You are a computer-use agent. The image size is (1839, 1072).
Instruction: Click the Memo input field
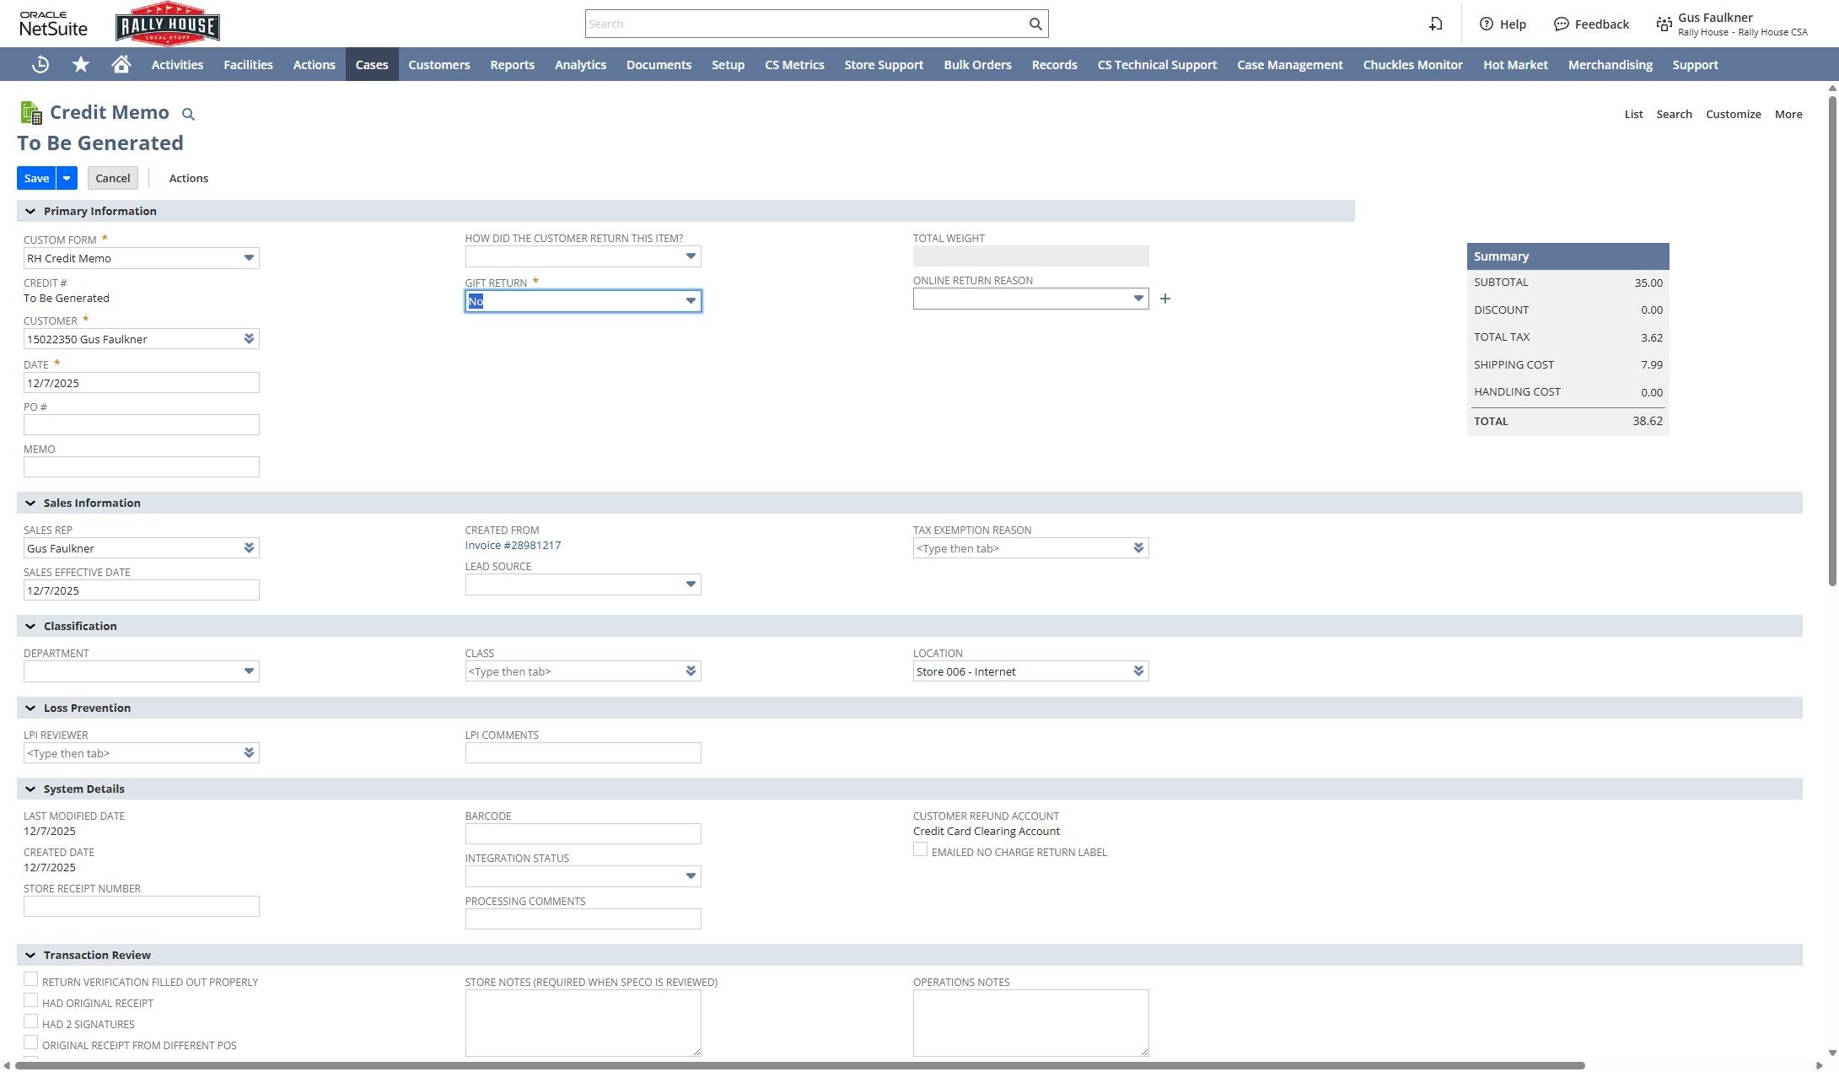click(x=142, y=467)
